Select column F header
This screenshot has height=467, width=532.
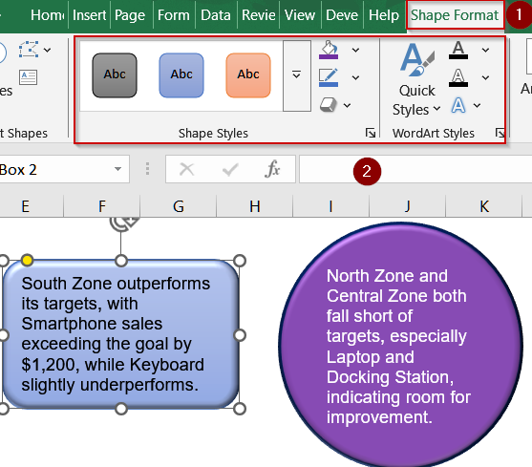[102, 206]
